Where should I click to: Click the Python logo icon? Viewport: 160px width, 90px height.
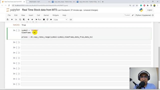(141, 10)
